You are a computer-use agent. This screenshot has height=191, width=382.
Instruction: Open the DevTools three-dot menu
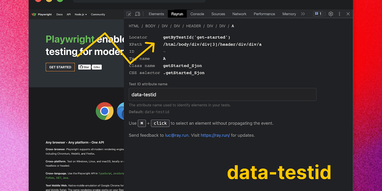(339, 14)
